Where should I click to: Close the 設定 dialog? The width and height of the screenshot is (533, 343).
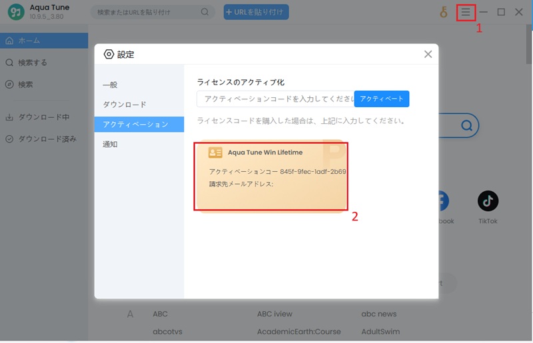click(428, 54)
